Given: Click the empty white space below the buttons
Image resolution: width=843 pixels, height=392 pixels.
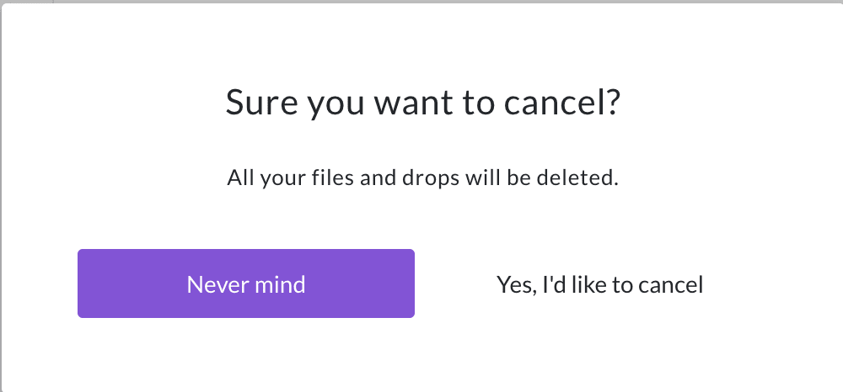Looking at the screenshot, I should 421,354.
